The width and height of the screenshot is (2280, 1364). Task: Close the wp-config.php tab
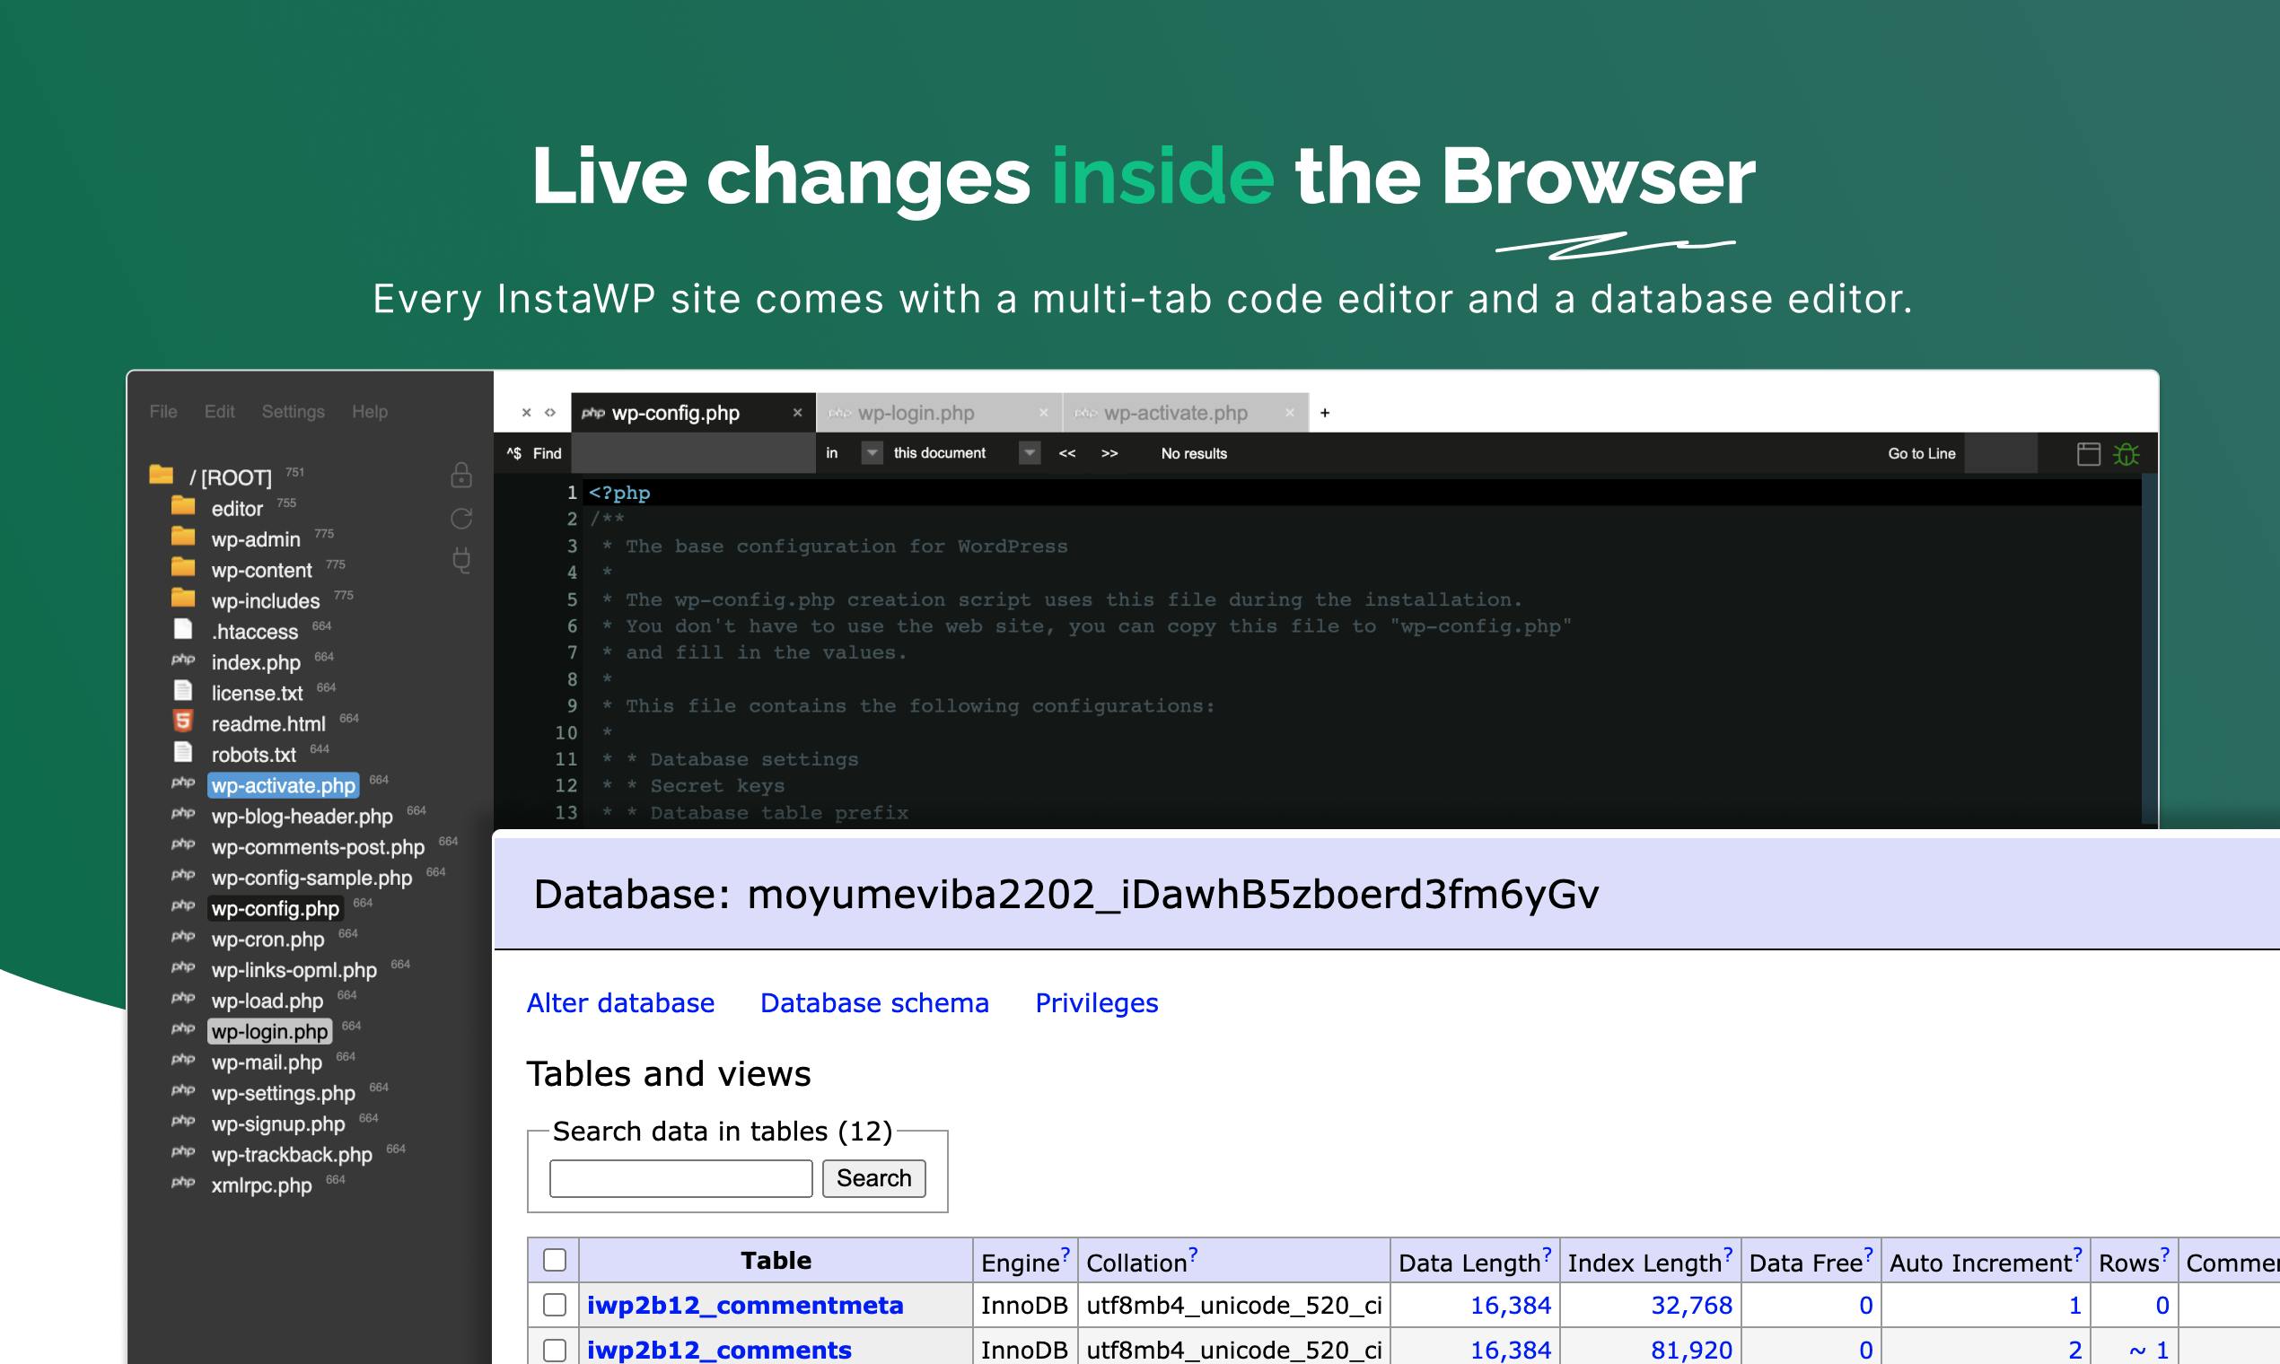797,413
